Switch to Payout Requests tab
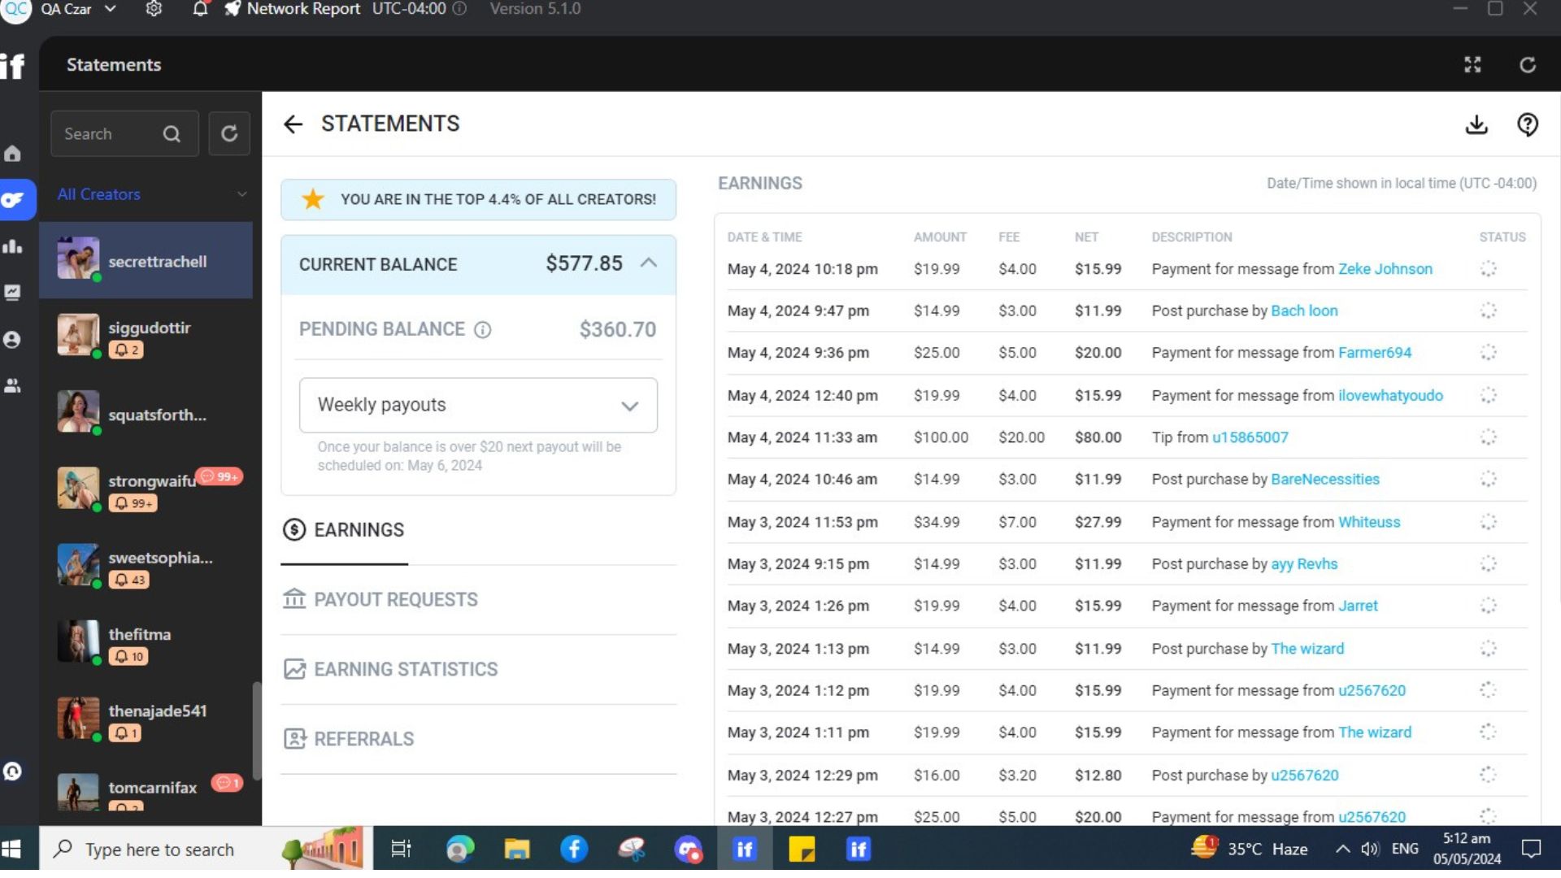 [395, 599]
